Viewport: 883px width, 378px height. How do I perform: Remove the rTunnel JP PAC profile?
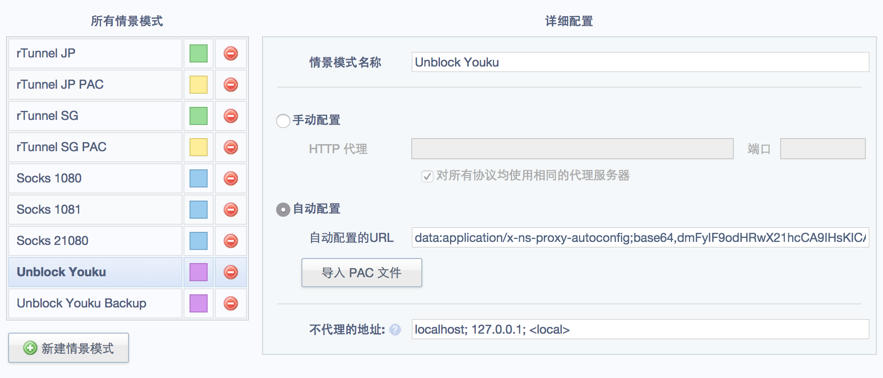(x=231, y=85)
